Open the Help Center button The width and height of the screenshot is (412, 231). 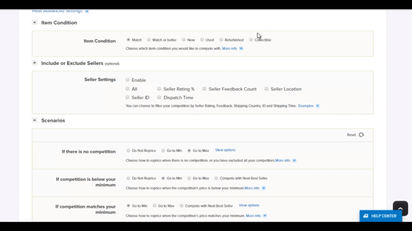(380, 216)
